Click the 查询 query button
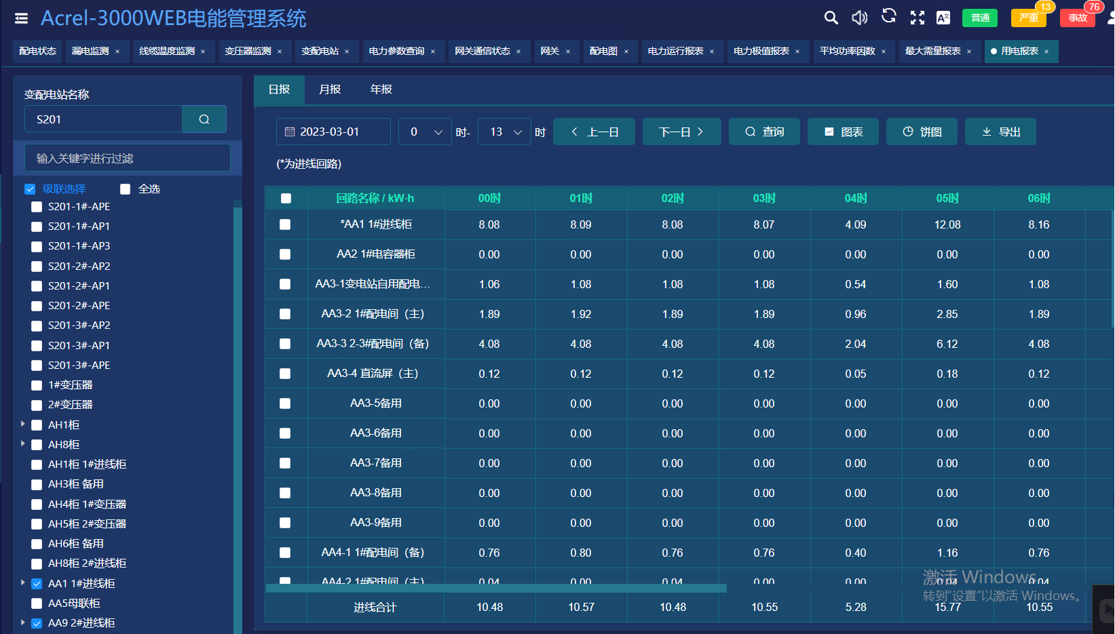The height and width of the screenshot is (634, 1115). coord(764,132)
